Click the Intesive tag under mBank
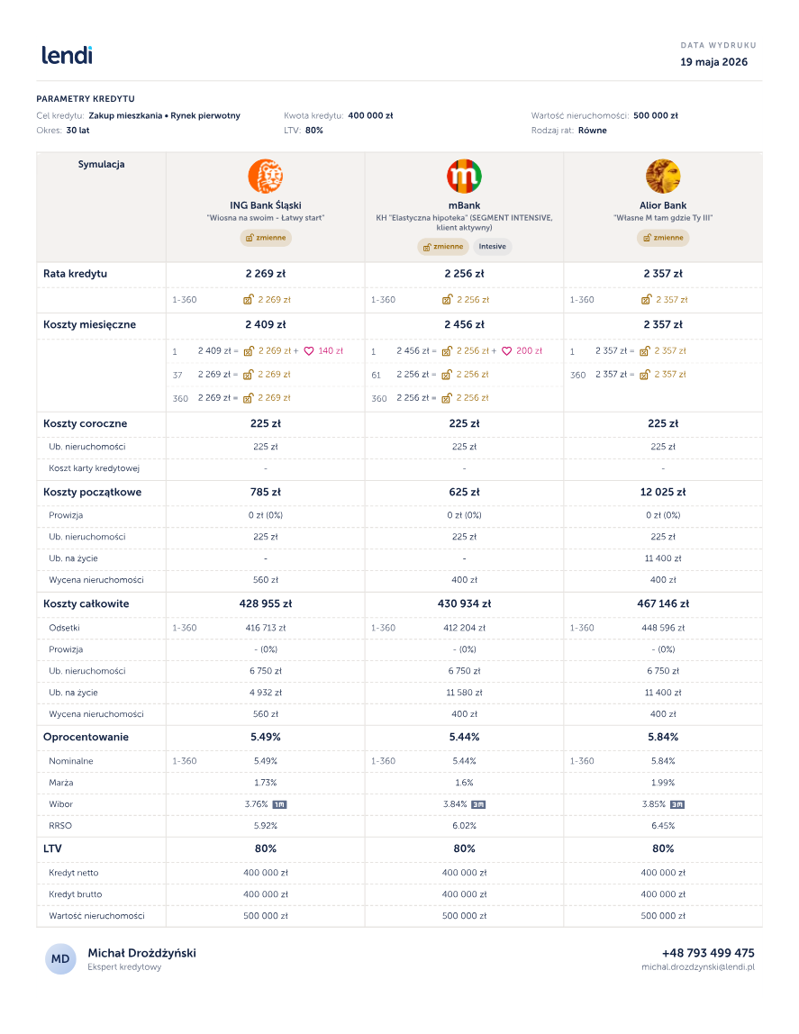This screenshot has width=799, height=1034. coord(493,247)
